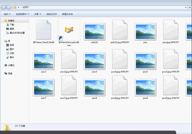Select the psu3 image thumbnail
The width and height of the screenshot is (192, 134).
(x=43, y=61)
